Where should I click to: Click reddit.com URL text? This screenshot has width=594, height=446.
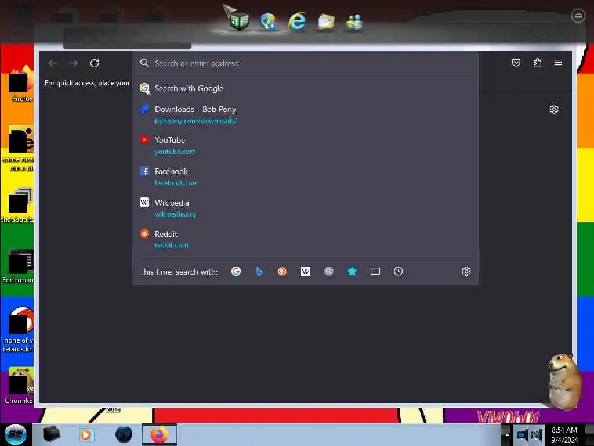coord(171,245)
